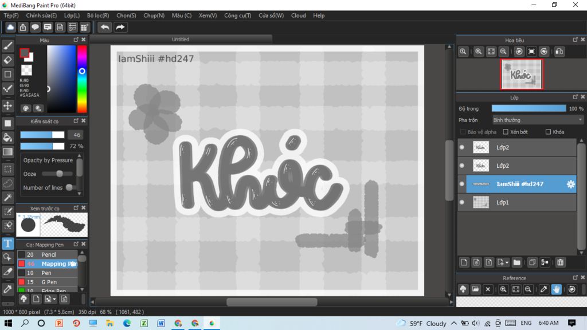Image resolution: width=587 pixels, height=330 pixels.
Task: Undock the Kiểm soát cọ panel
Action: pyautogui.click(x=76, y=121)
